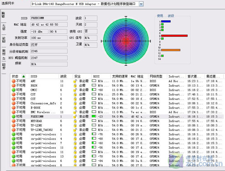Screen dimensions: 225x171
Task: Select the 'CMCC' SSID row text
Action: click(34, 90)
